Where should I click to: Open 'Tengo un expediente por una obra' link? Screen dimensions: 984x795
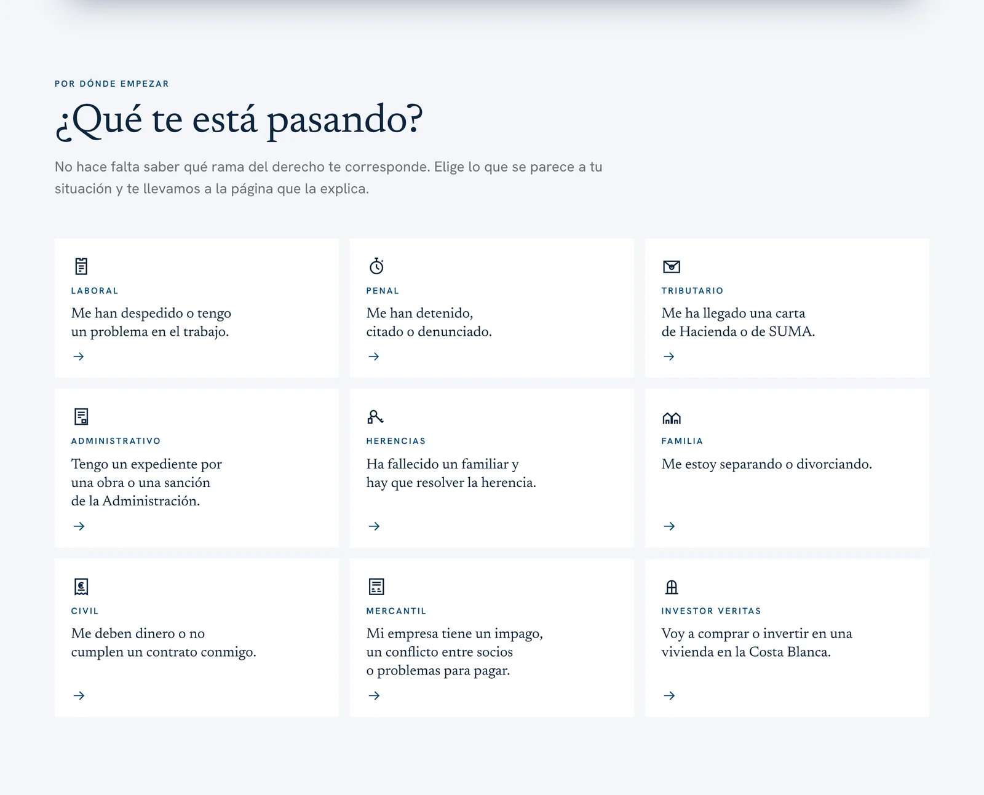(146, 482)
